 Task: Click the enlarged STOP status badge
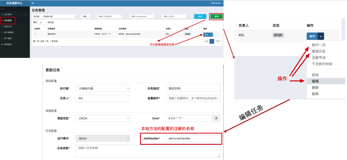(278, 35)
